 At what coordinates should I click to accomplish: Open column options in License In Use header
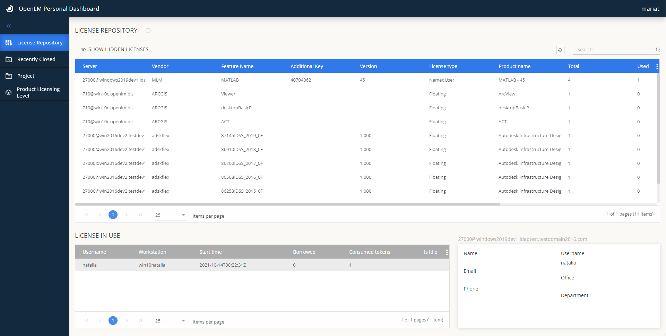(447, 252)
